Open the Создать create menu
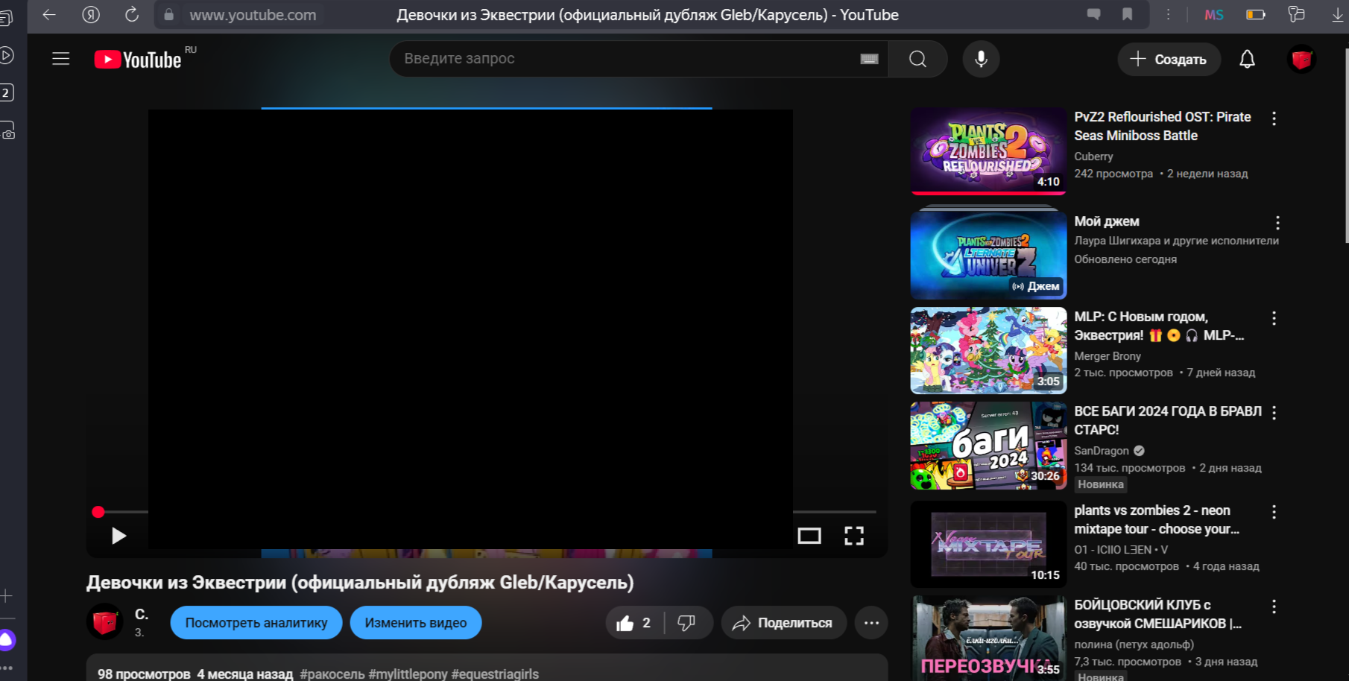The image size is (1349, 681). pos(1169,59)
